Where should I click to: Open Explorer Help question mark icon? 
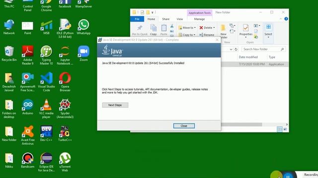click(286, 19)
